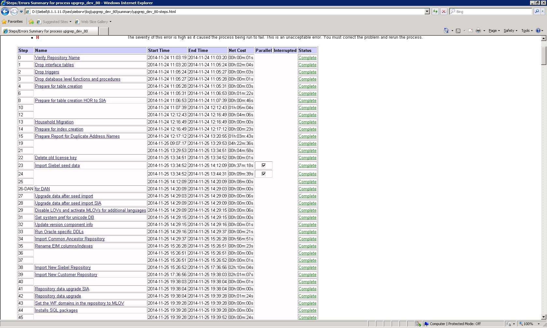Open Favorites star button

(12, 21)
